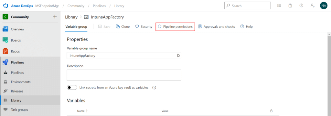Toggle Link secrets from Azure key vault
Viewport: 331px width, 116px height.
click(x=72, y=88)
